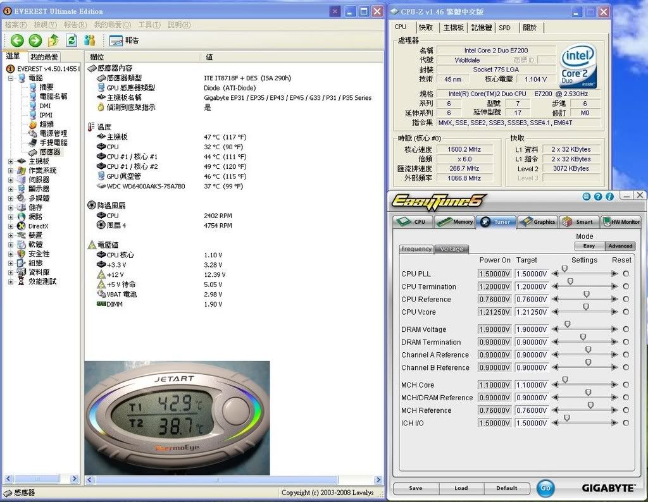Toggle Reset radio for MCH Core
Image resolution: width=648 pixels, height=502 pixels.
coord(626,385)
